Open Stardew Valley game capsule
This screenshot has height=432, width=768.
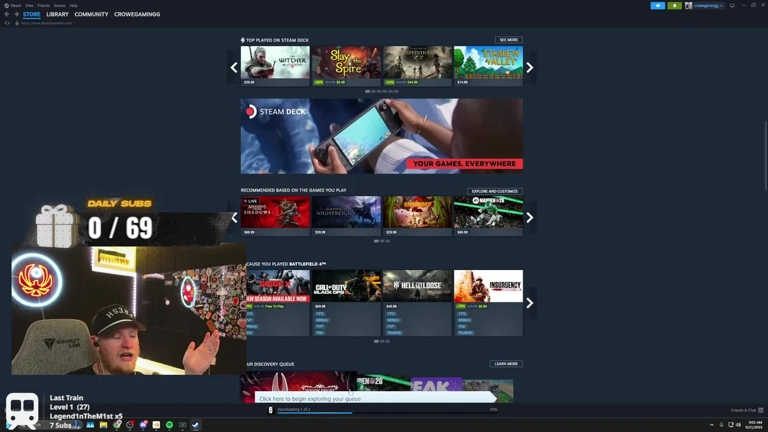click(488, 66)
